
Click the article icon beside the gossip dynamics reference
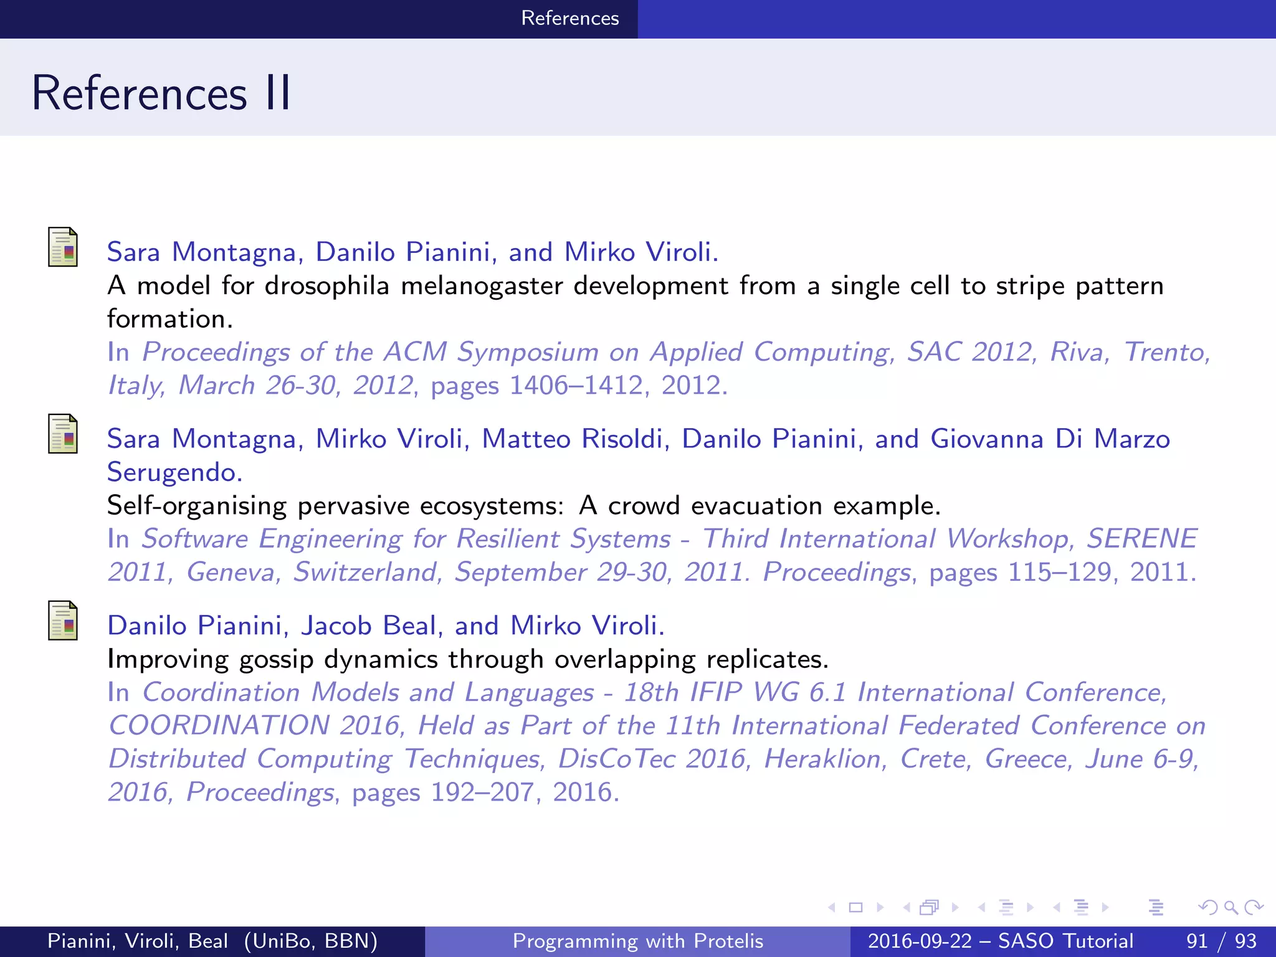pyautogui.click(x=63, y=621)
